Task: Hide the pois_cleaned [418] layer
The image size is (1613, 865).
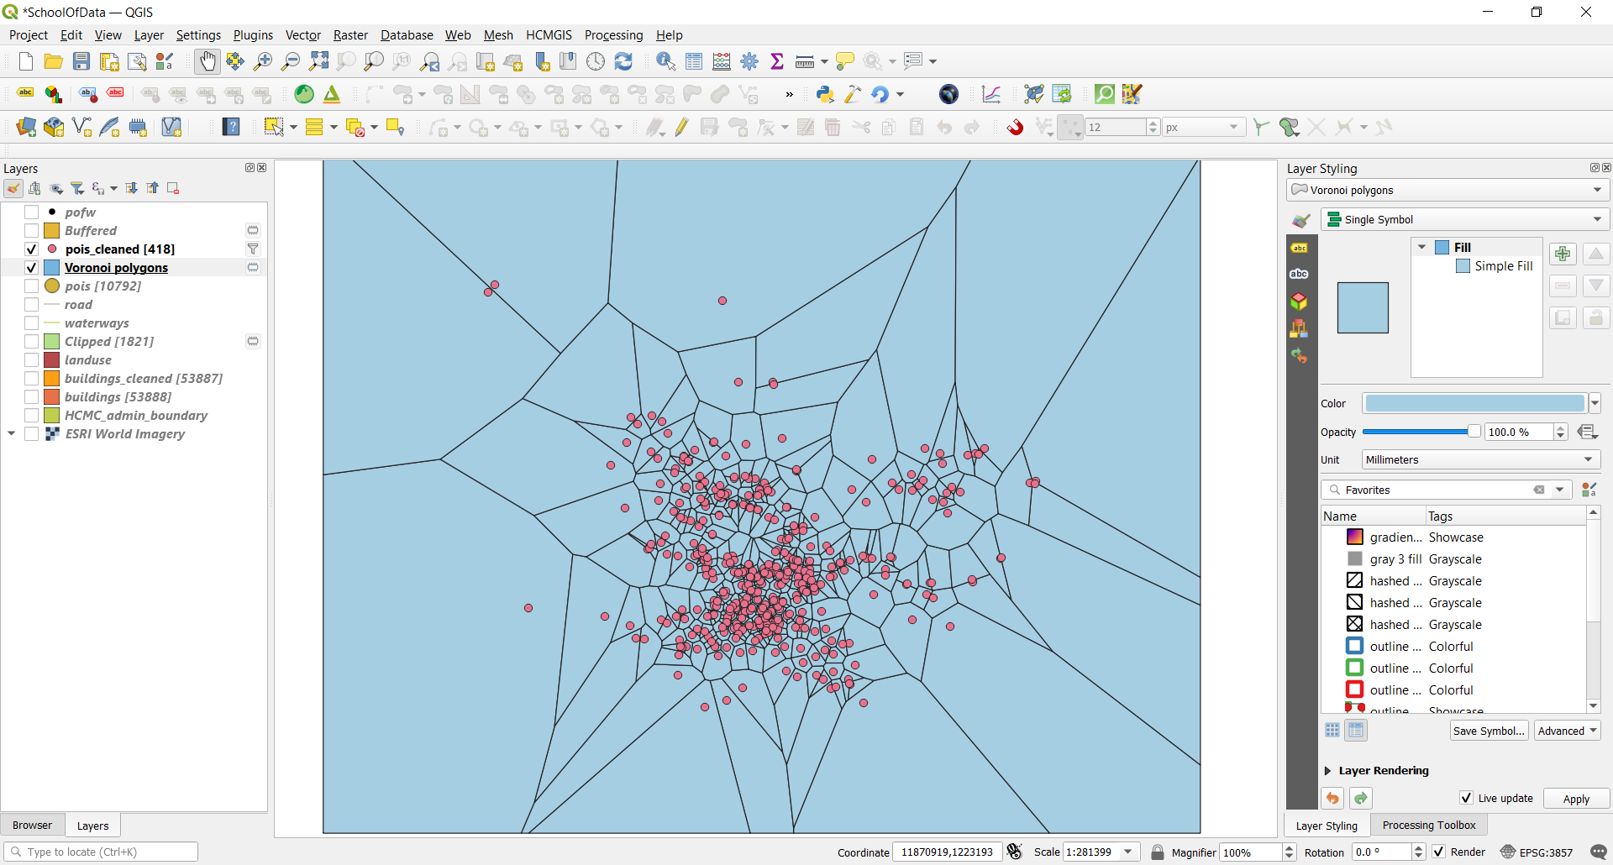Action: tap(31, 249)
